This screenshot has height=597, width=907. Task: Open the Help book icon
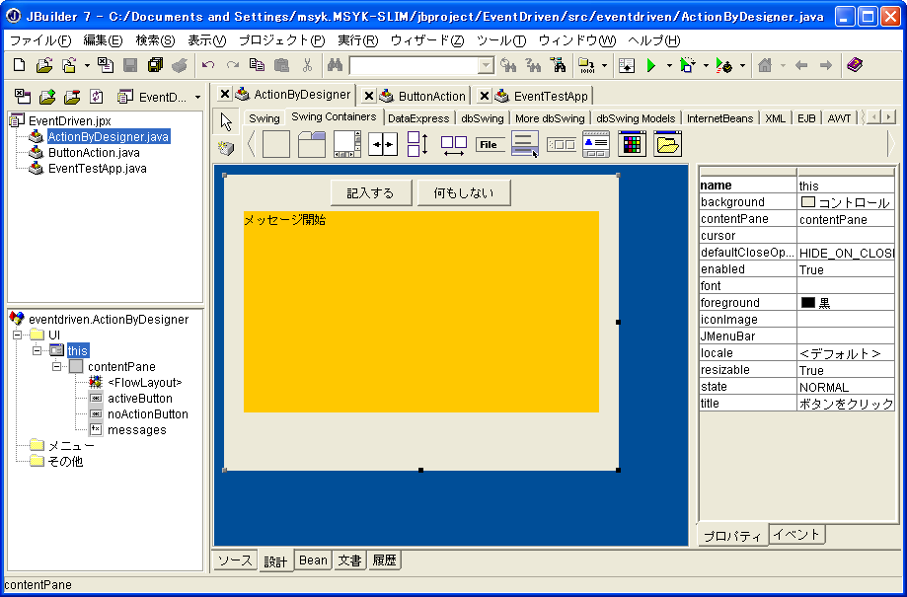(855, 66)
